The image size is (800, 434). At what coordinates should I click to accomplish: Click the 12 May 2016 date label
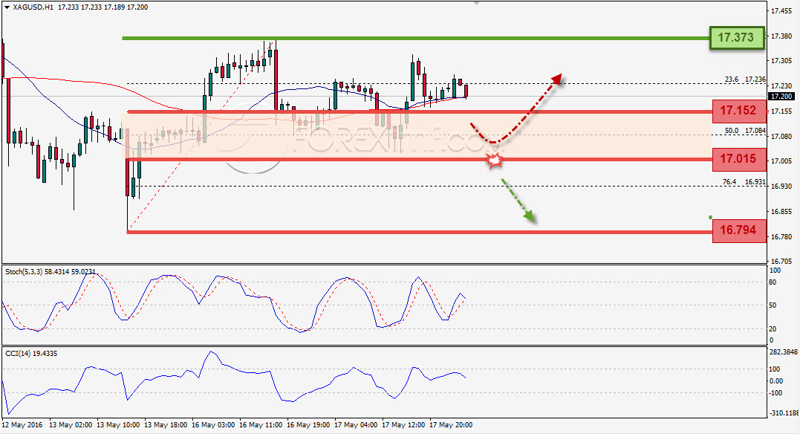pyautogui.click(x=22, y=425)
